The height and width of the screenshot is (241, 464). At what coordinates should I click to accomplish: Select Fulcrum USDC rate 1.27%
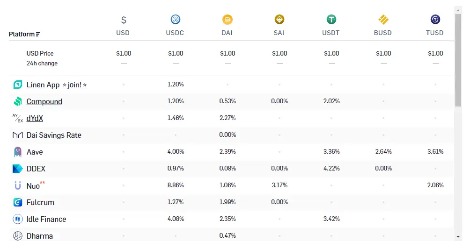(176, 202)
